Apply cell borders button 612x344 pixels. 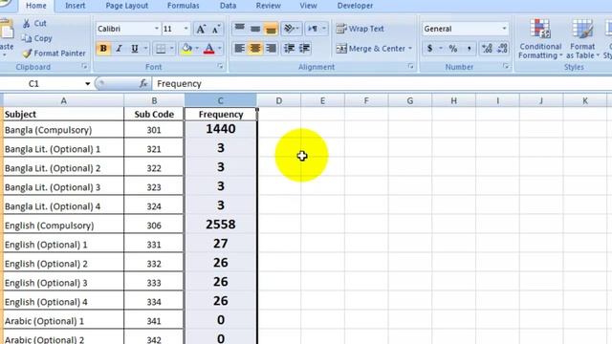tap(161, 49)
